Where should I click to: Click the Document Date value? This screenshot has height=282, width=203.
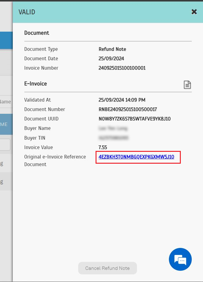point(111,58)
